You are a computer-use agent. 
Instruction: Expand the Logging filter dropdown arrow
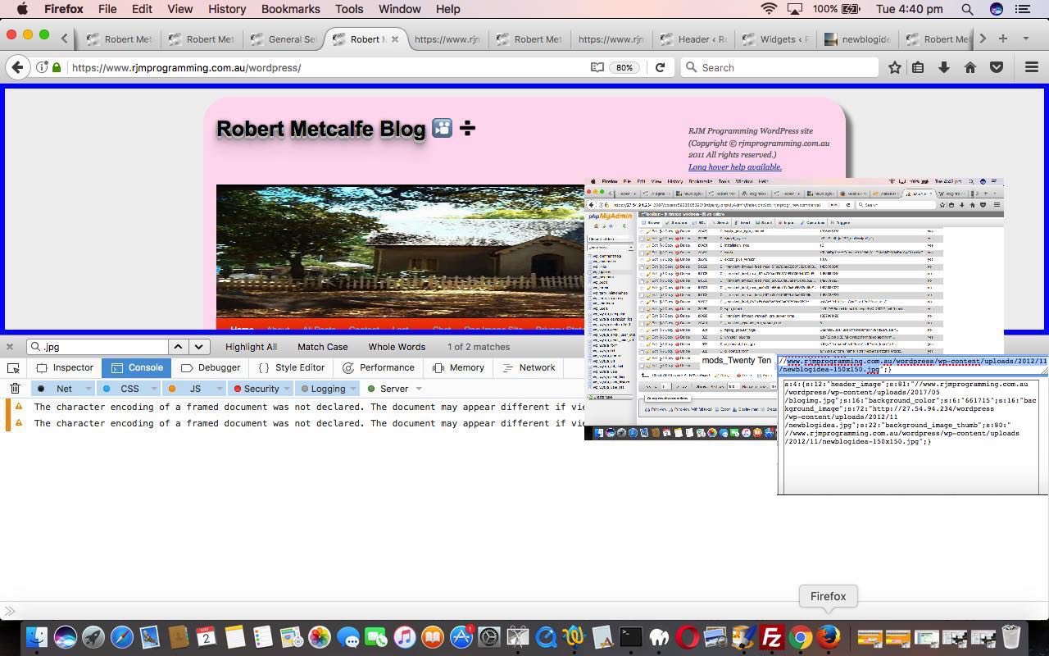point(353,389)
